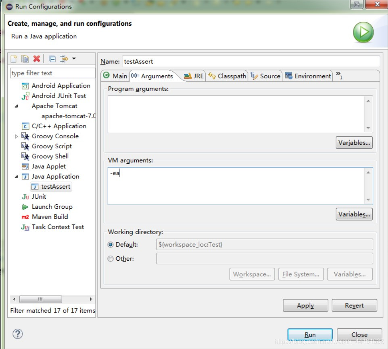Switch to the Source tab
This screenshot has width=388, height=349.
265,76
